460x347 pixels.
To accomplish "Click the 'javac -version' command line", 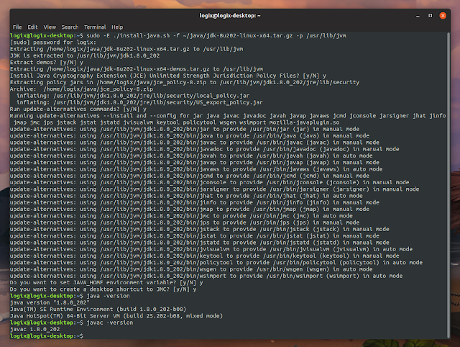I will [72, 323].
